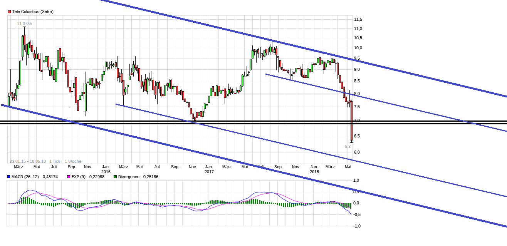
Task: Click the 11,5 price axis value
Action: click(x=358, y=19)
